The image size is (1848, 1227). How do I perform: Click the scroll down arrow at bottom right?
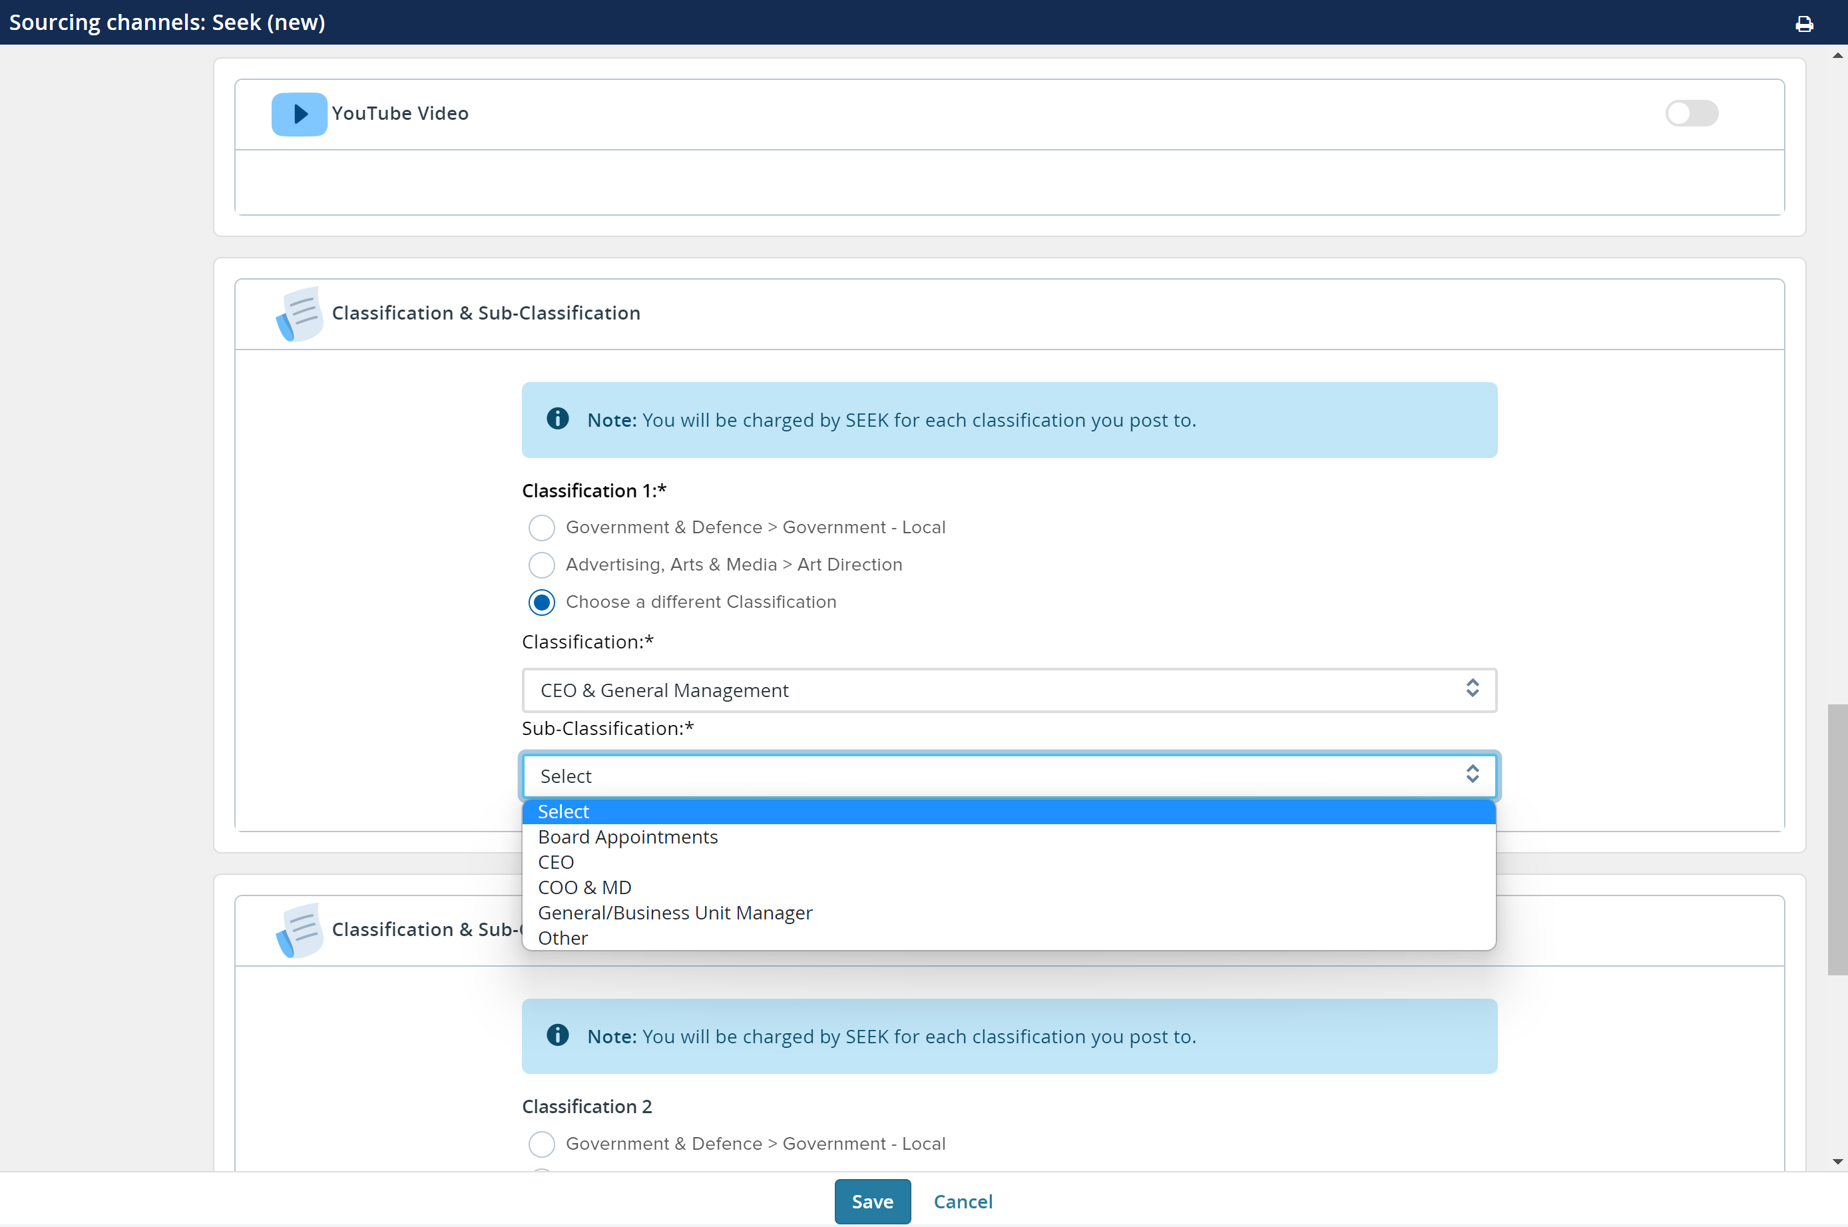pyautogui.click(x=1837, y=1162)
